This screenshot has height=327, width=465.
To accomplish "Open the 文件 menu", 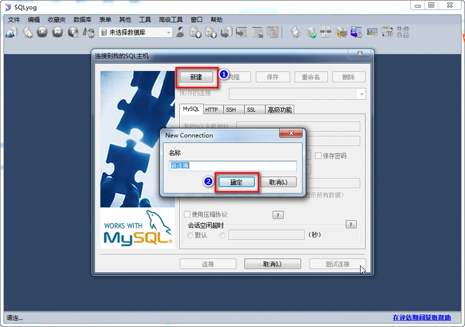I will click(x=14, y=20).
